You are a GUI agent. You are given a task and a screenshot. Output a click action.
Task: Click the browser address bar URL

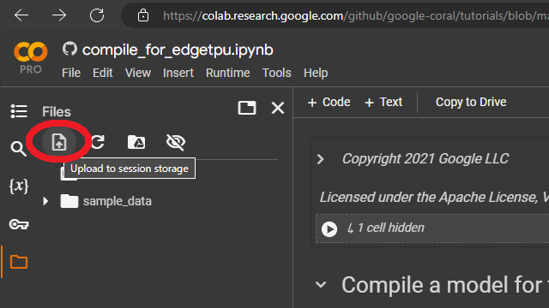pos(353,15)
